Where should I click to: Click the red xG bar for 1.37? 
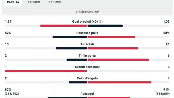(64, 26)
